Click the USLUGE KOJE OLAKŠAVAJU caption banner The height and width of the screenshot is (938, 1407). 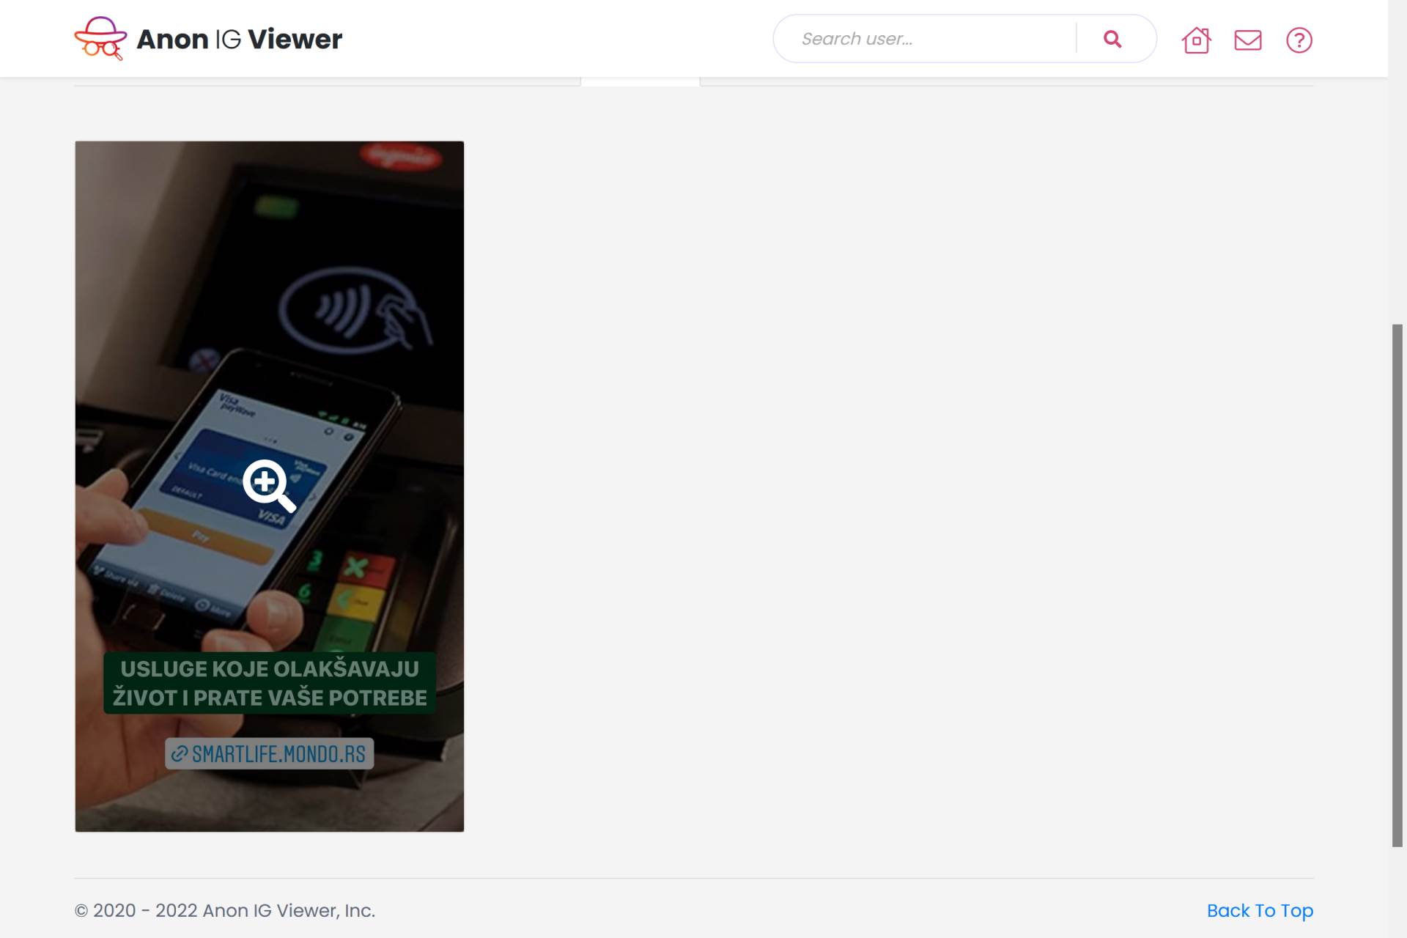(270, 683)
